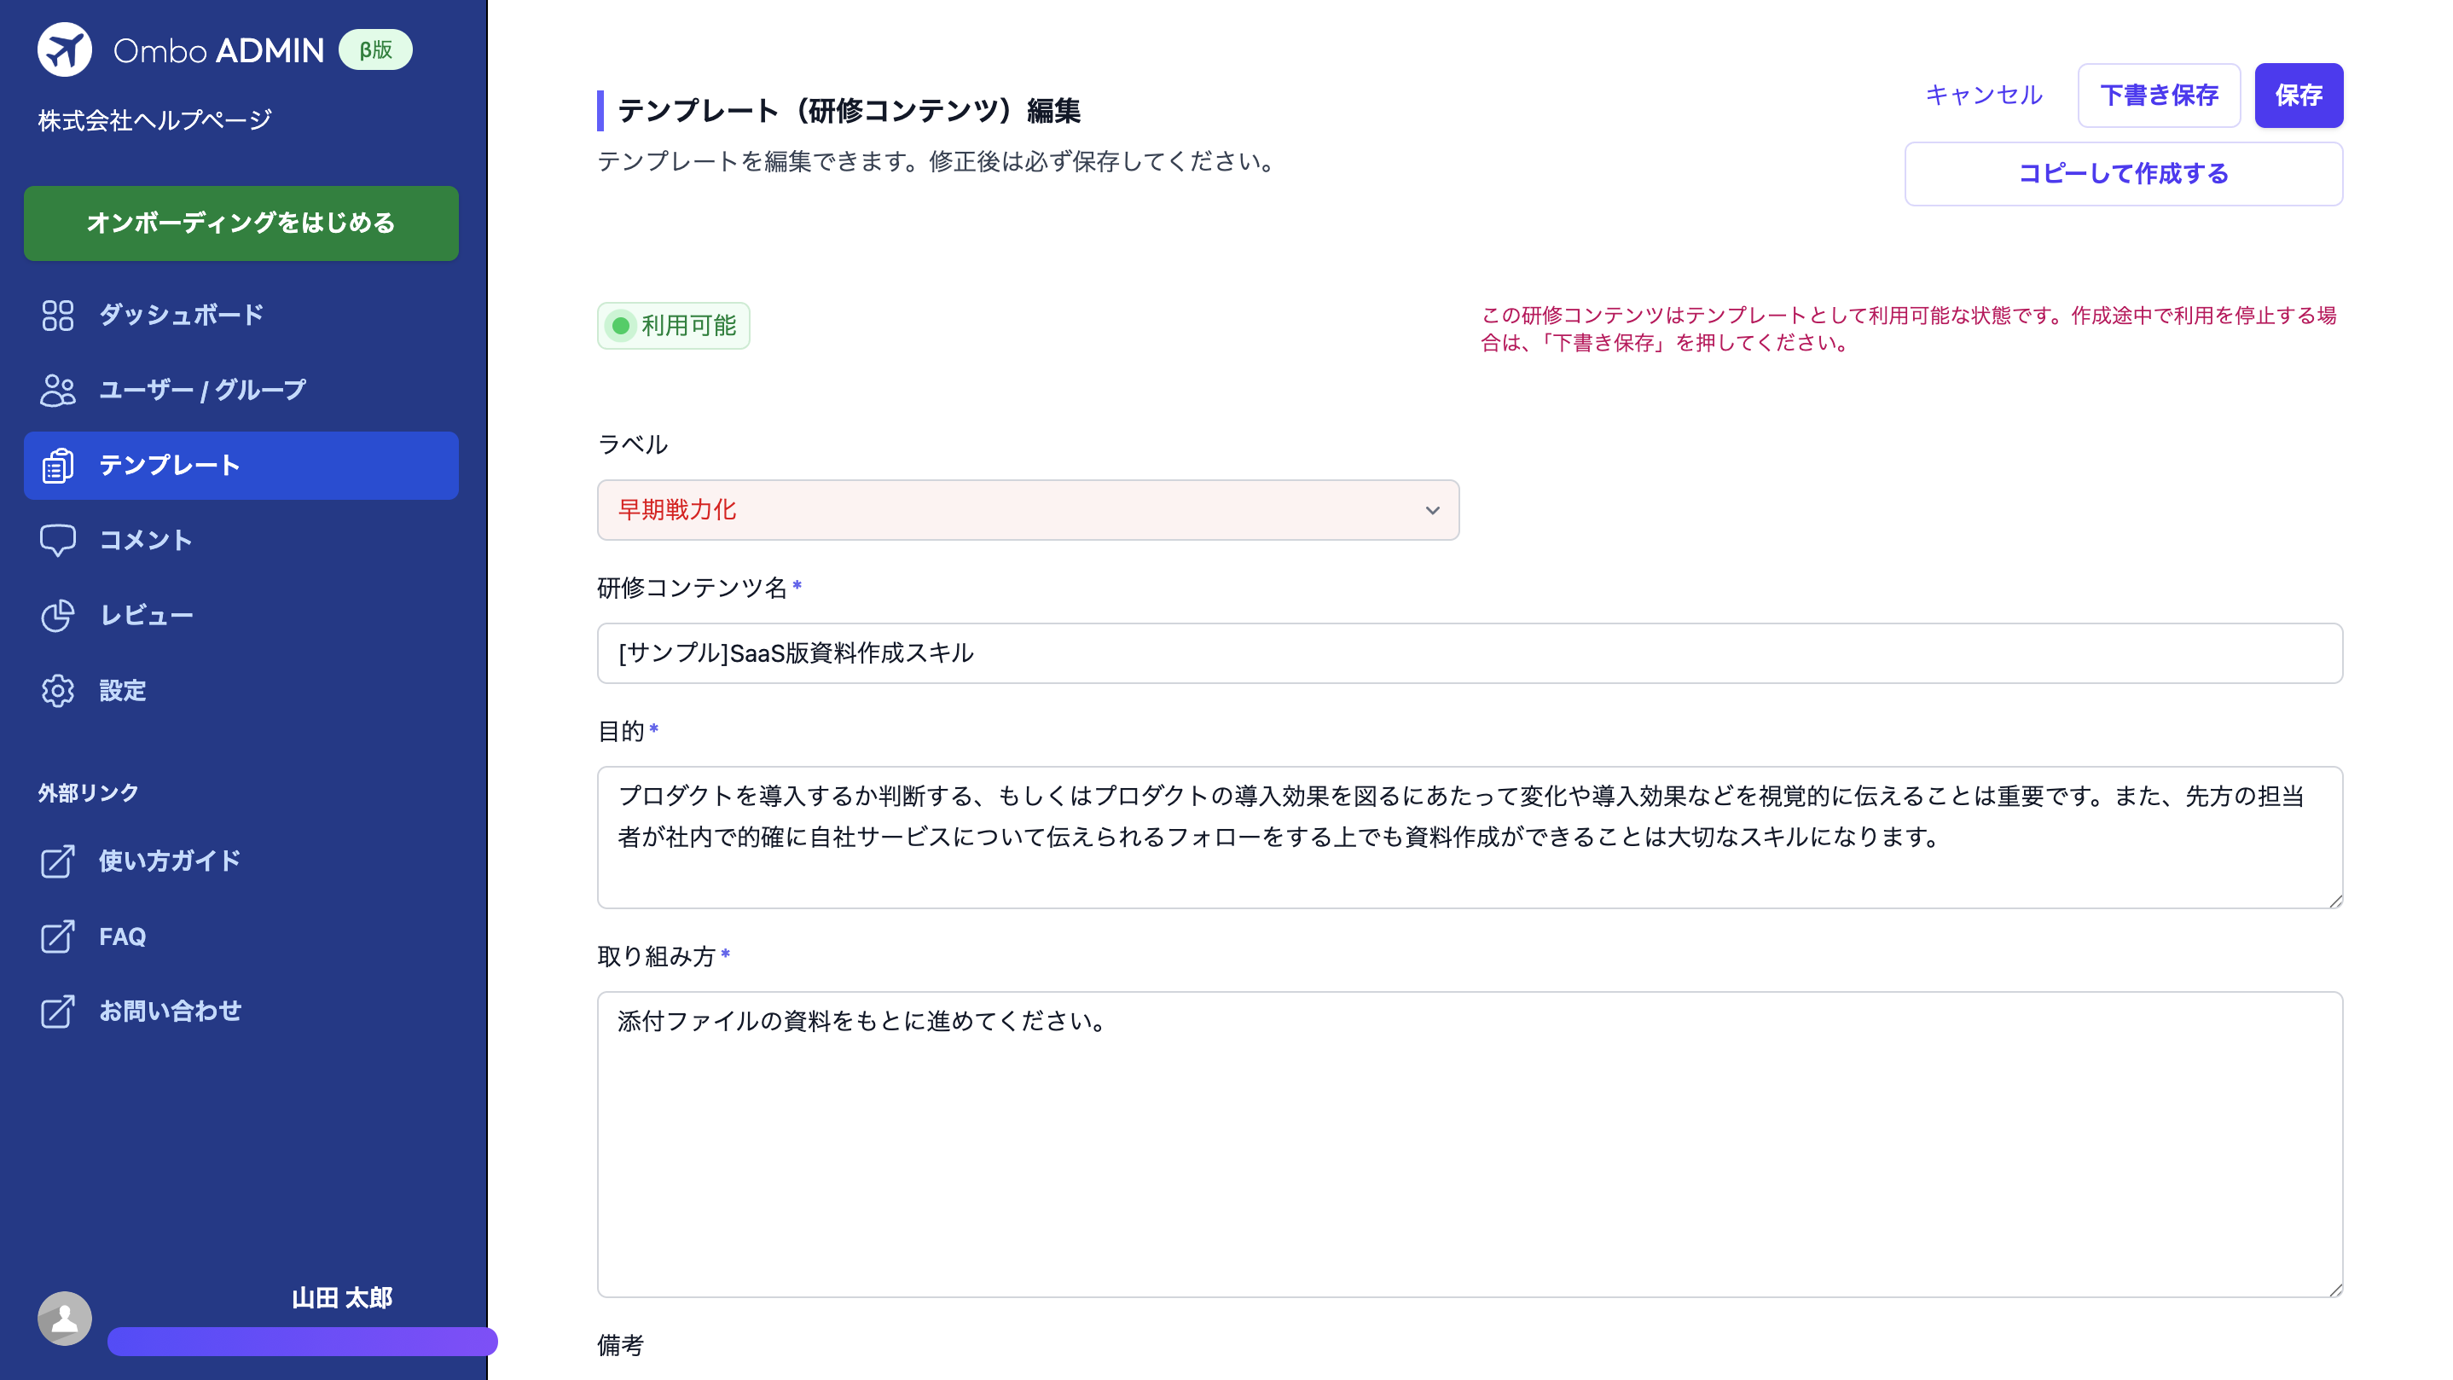
Task: Open the レビュー menu item
Action: click(241, 615)
